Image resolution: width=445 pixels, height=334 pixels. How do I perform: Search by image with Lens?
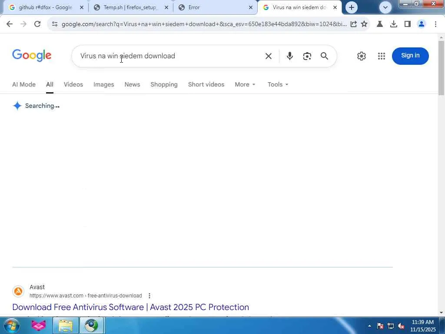click(307, 56)
